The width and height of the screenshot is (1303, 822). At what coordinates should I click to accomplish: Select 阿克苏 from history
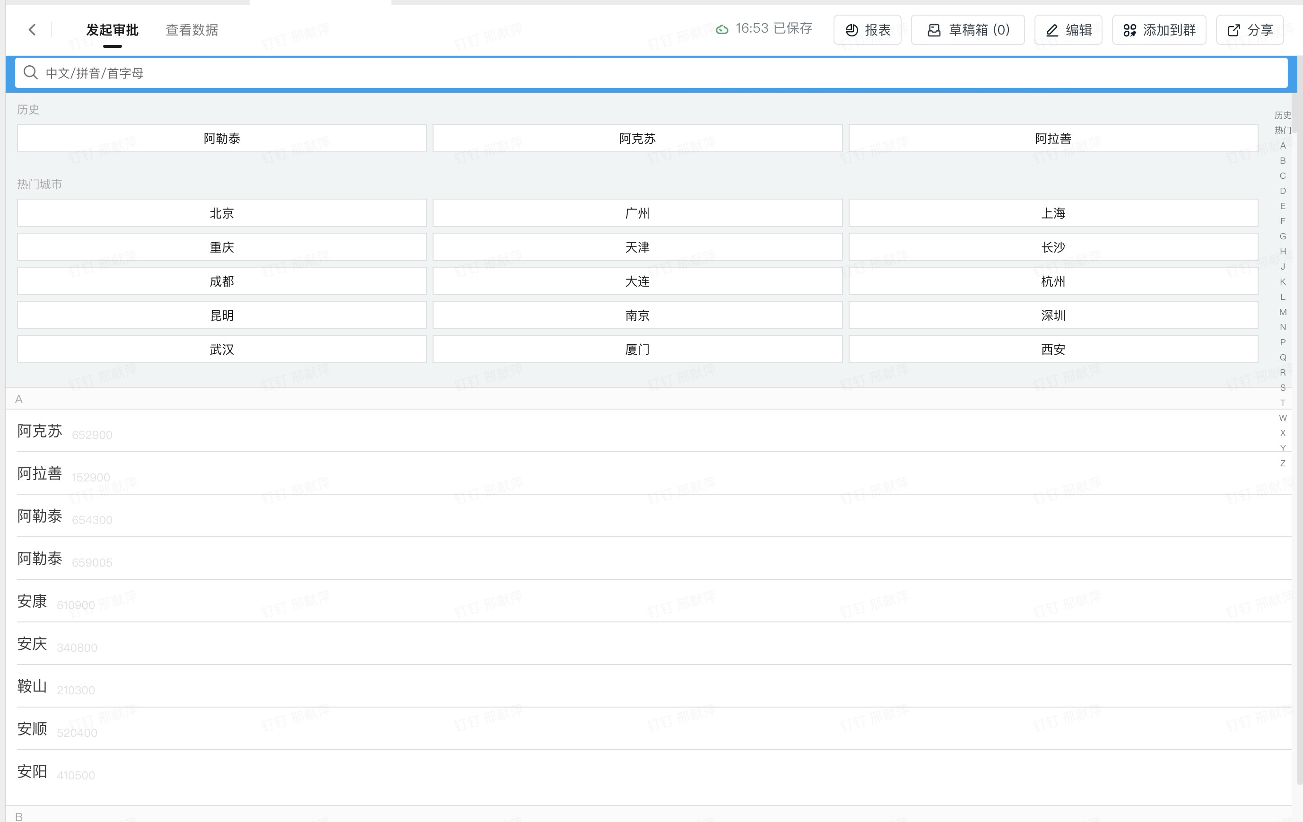(637, 139)
